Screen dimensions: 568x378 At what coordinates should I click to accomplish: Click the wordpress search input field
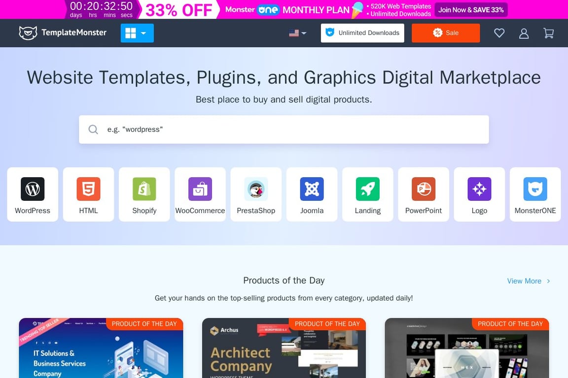tap(284, 129)
